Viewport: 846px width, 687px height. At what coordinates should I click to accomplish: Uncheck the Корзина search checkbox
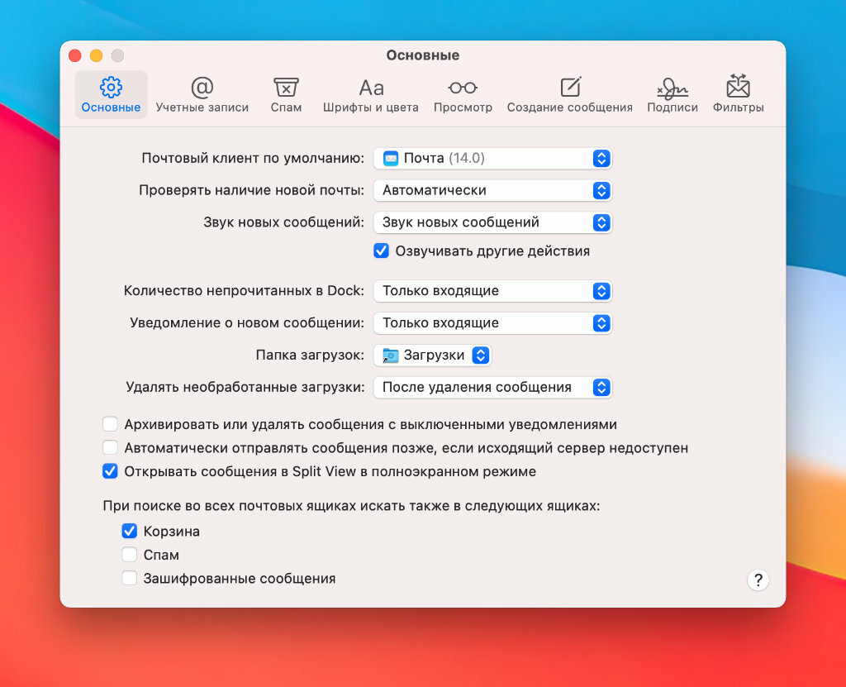[129, 531]
